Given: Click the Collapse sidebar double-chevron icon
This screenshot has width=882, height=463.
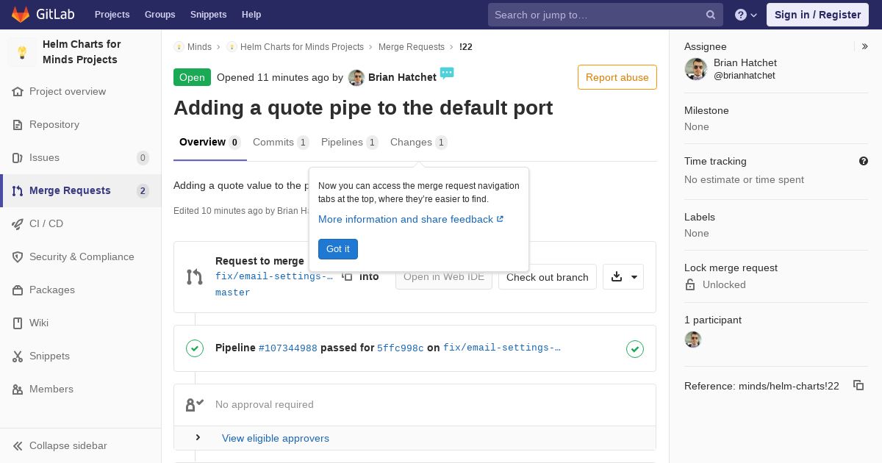Looking at the screenshot, I should 18,446.
